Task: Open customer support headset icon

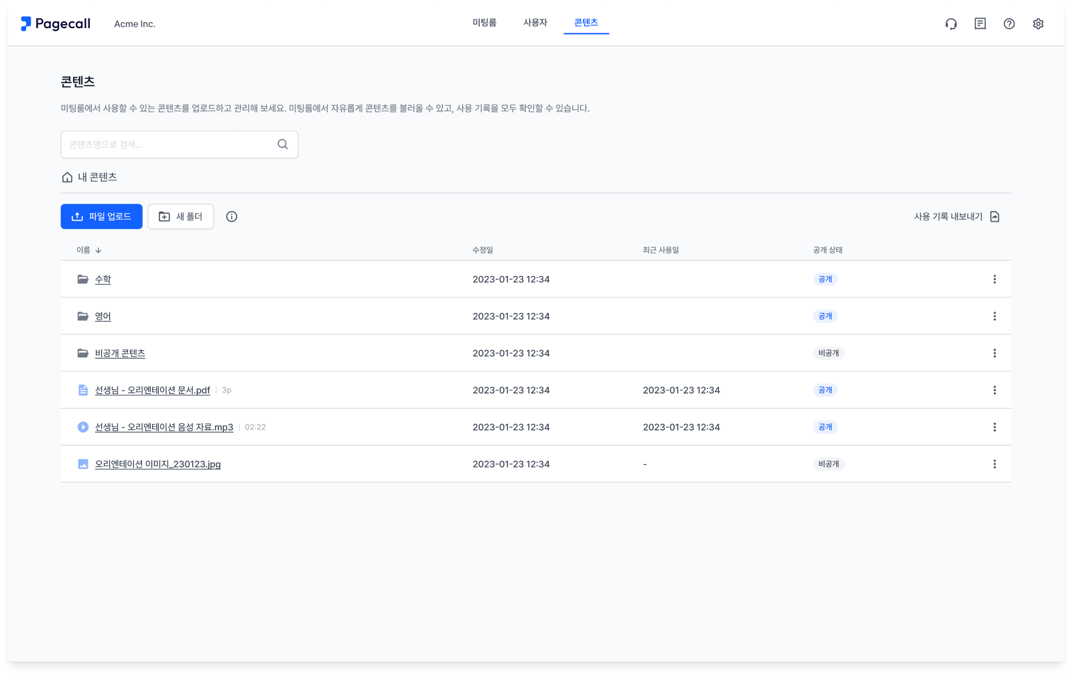Action: (951, 24)
